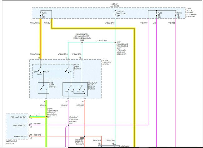This screenshot has width=203, height=148.
Task: Select the PARK switch position label
Action: coord(40,74)
